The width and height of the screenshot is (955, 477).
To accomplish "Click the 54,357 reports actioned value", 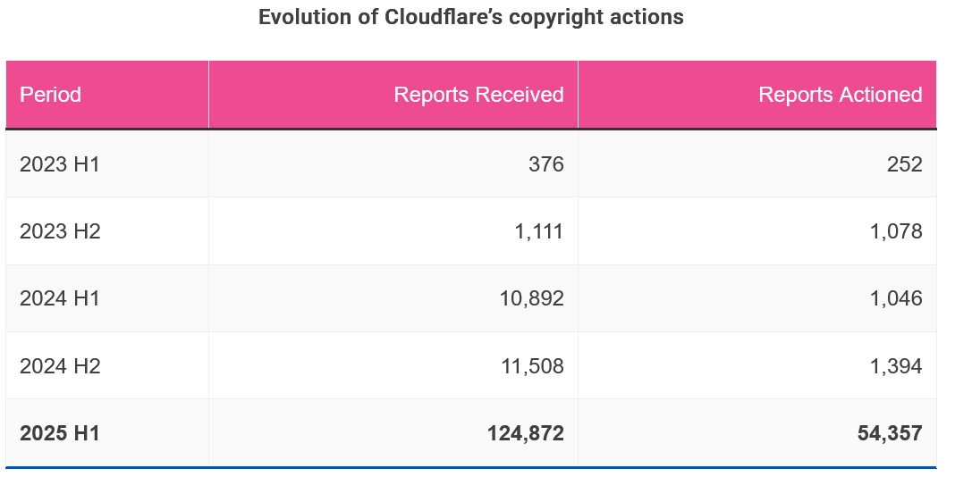I will 889,433.
